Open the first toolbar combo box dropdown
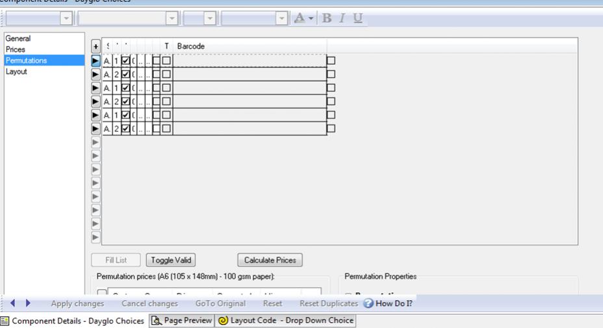Image resolution: width=603 pixels, height=328 pixels. coord(66,19)
